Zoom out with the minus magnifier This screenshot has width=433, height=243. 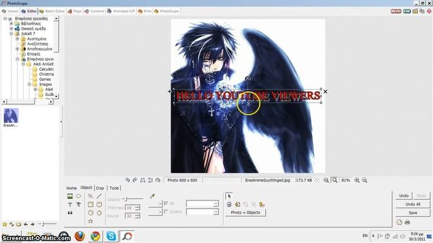[365, 180]
